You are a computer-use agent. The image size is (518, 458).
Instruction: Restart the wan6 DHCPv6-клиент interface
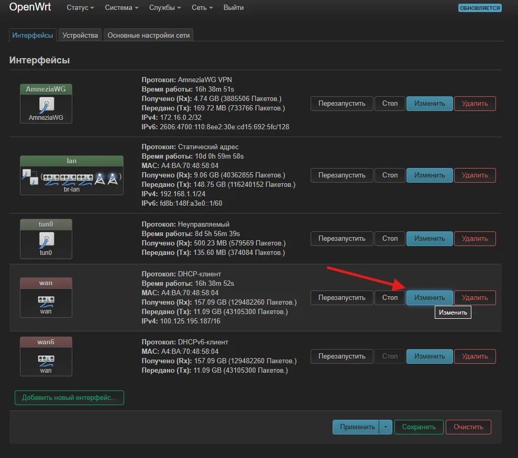tap(341, 356)
